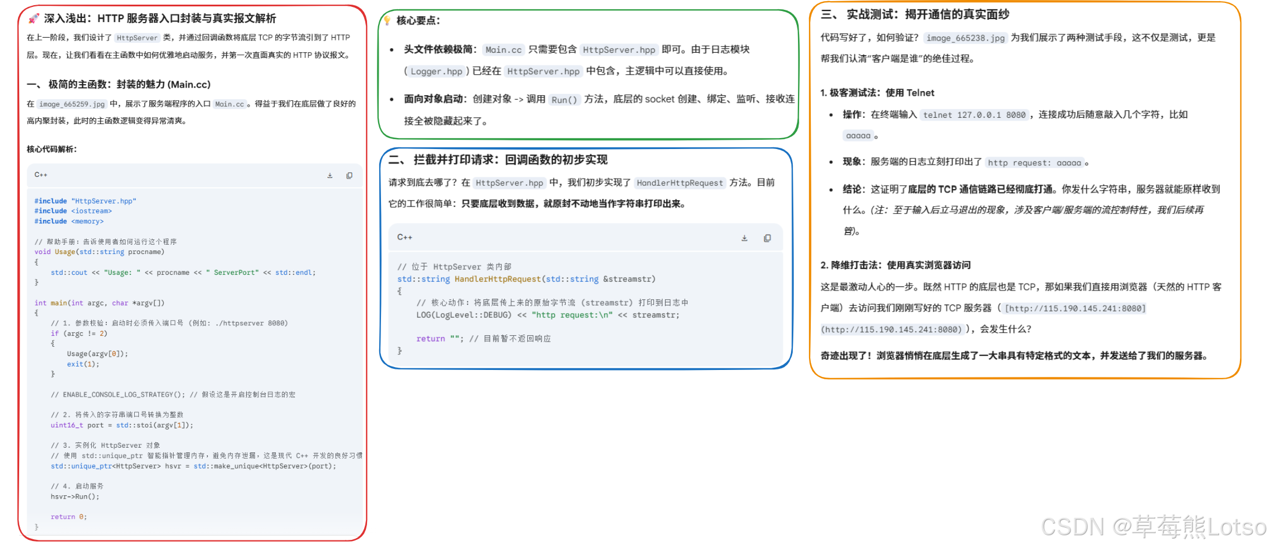Click the std::make_unique<HttpServer>(port) line

[193, 466]
